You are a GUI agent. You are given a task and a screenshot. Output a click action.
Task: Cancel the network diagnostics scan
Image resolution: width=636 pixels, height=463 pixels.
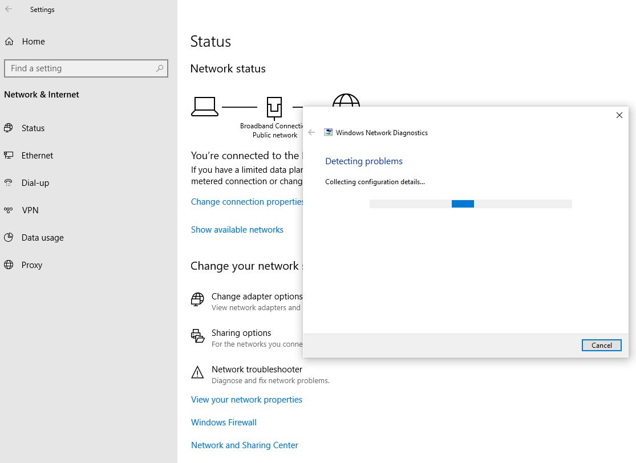pyautogui.click(x=601, y=345)
